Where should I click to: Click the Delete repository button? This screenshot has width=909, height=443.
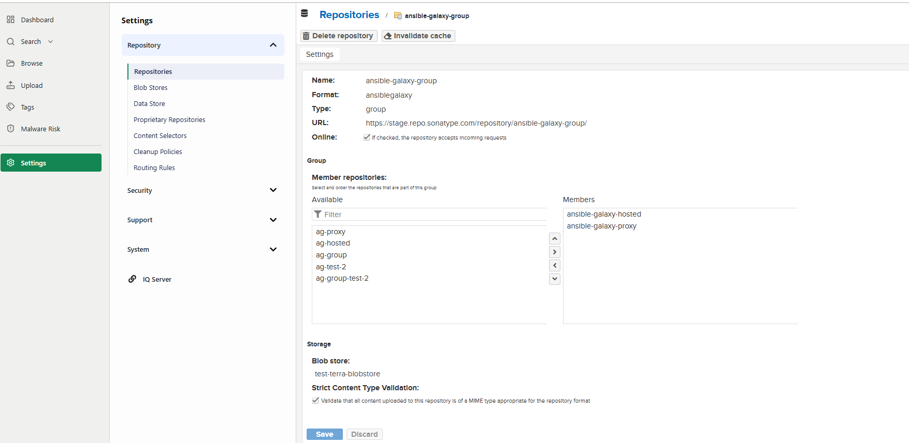(339, 36)
